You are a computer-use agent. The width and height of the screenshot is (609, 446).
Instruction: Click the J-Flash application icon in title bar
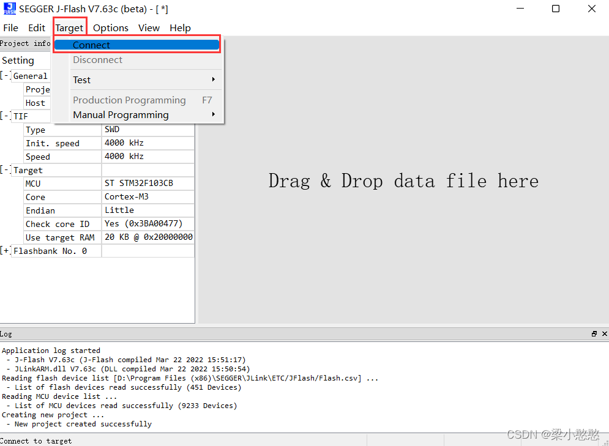pos(10,9)
